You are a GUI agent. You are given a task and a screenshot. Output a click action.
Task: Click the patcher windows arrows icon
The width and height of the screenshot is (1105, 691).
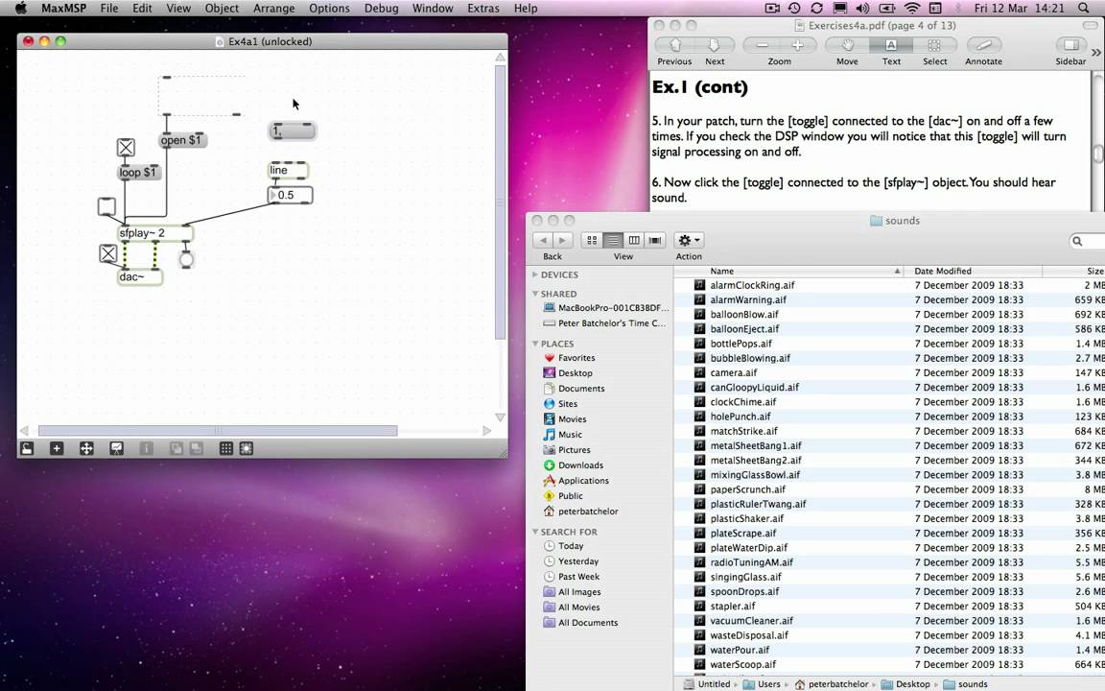tap(86, 448)
